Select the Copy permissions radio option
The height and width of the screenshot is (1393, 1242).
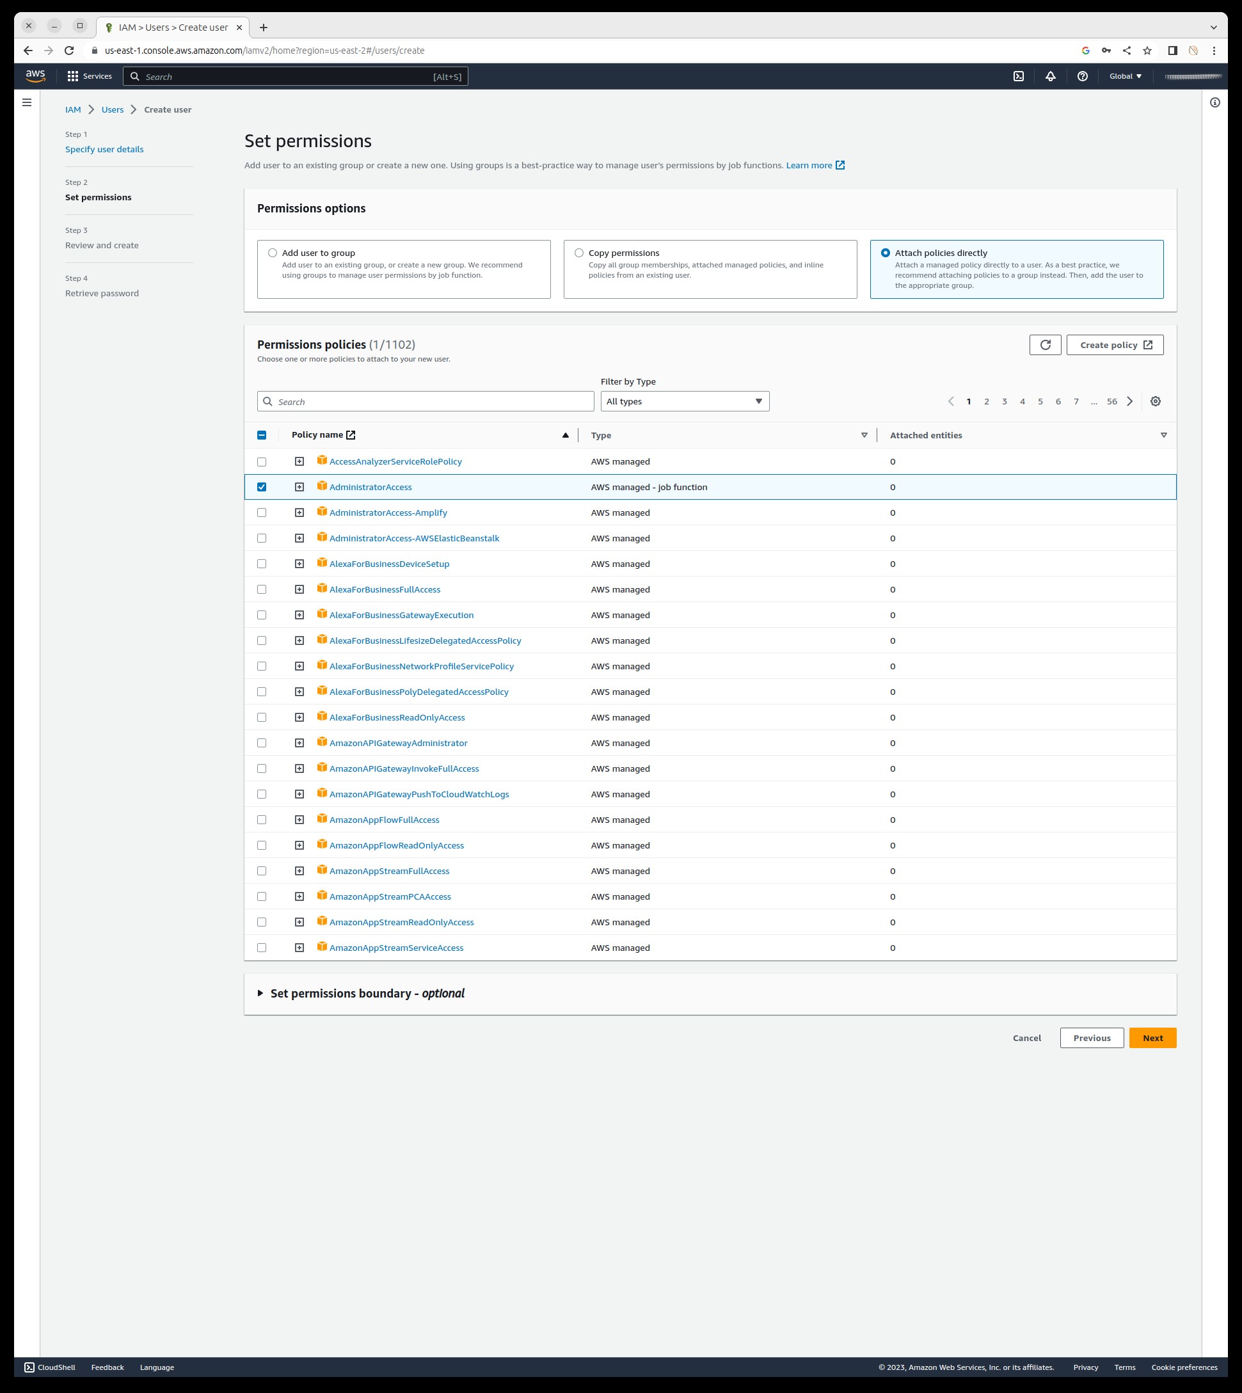(578, 253)
